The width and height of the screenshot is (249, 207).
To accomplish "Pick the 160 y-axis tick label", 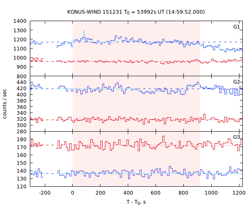I will coord(22,155).
